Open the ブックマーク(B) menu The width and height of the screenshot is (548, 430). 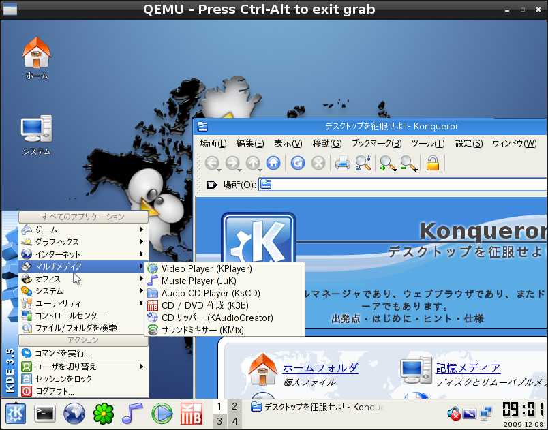[x=376, y=143]
